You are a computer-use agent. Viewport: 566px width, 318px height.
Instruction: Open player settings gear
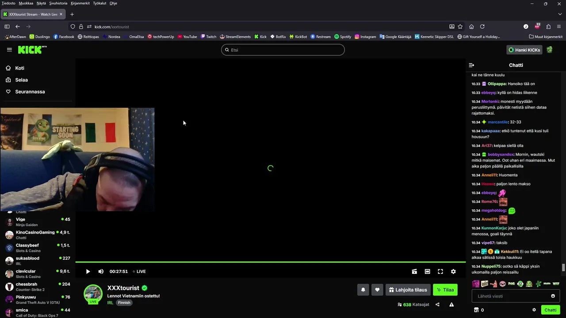(x=453, y=272)
